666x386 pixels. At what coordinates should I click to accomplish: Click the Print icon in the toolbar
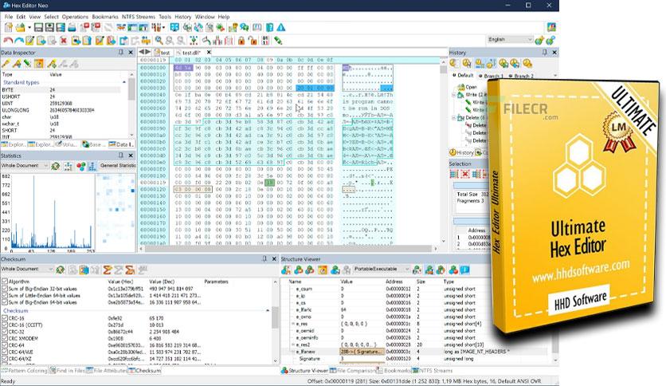72,28
